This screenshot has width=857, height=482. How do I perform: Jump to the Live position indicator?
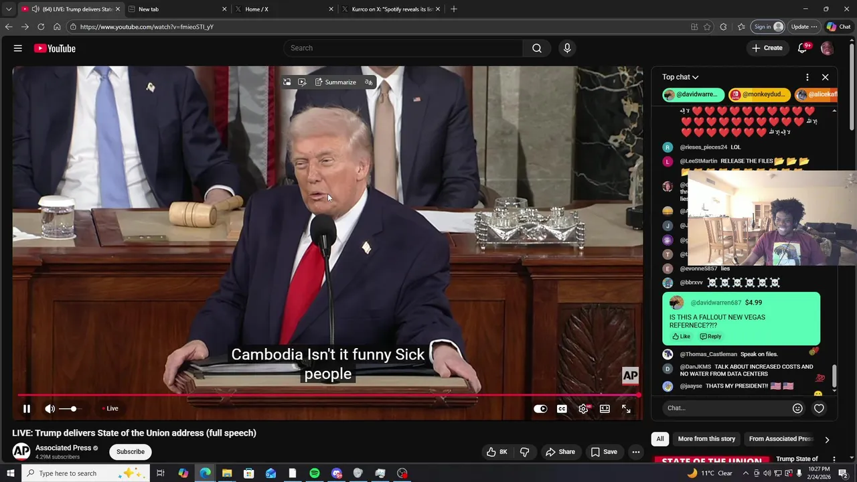pos(110,408)
